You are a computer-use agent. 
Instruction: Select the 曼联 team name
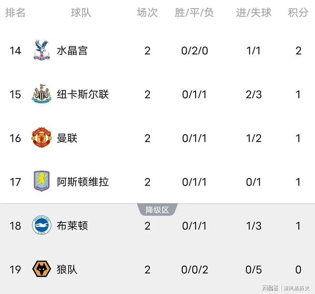(x=67, y=138)
